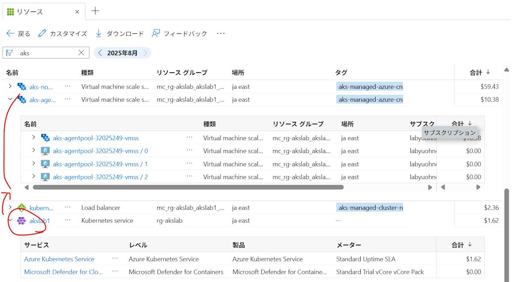Click VM instance icon for vmss / 2
Screen dimensions: 514x282
[x=45, y=177]
